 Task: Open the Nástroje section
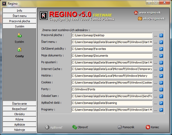point(20,130)
